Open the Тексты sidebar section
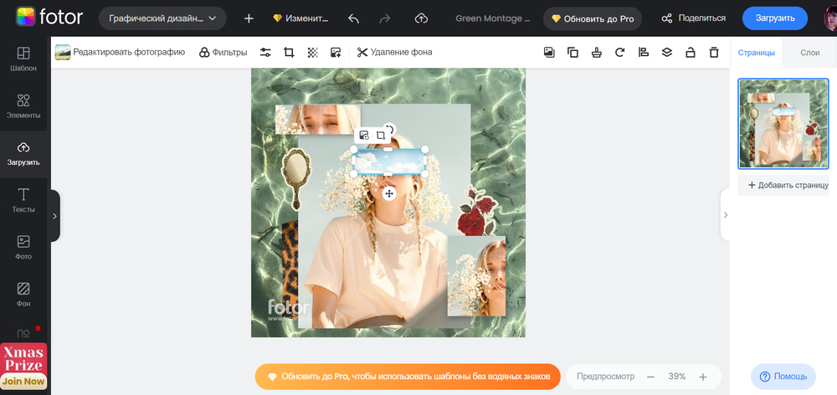Viewport: 837px width, 395px height. pyautogui.click(x=23, y=201)
